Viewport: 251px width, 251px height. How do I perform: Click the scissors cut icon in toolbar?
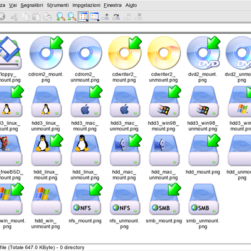14,16
